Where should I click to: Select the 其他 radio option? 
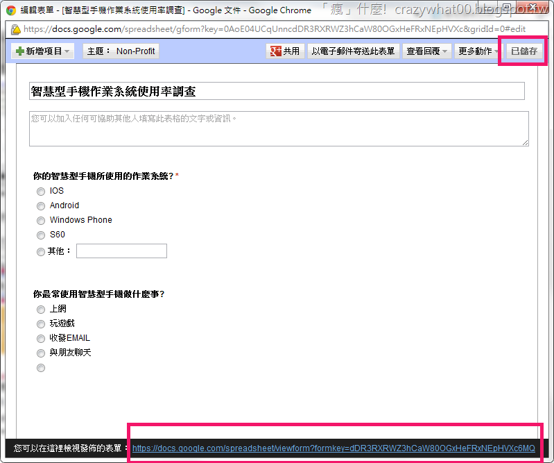(x=41, y=251)
